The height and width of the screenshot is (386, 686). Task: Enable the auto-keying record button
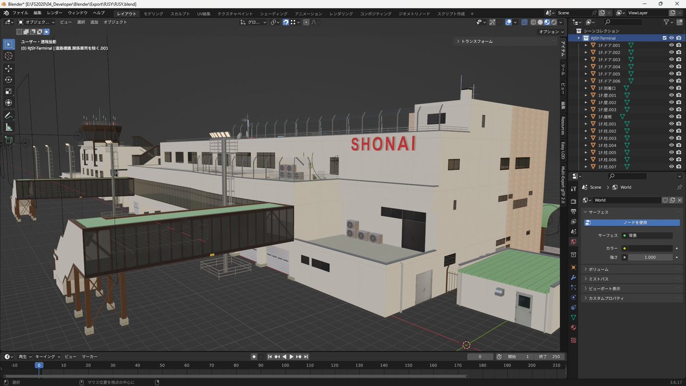coord(254,357)
